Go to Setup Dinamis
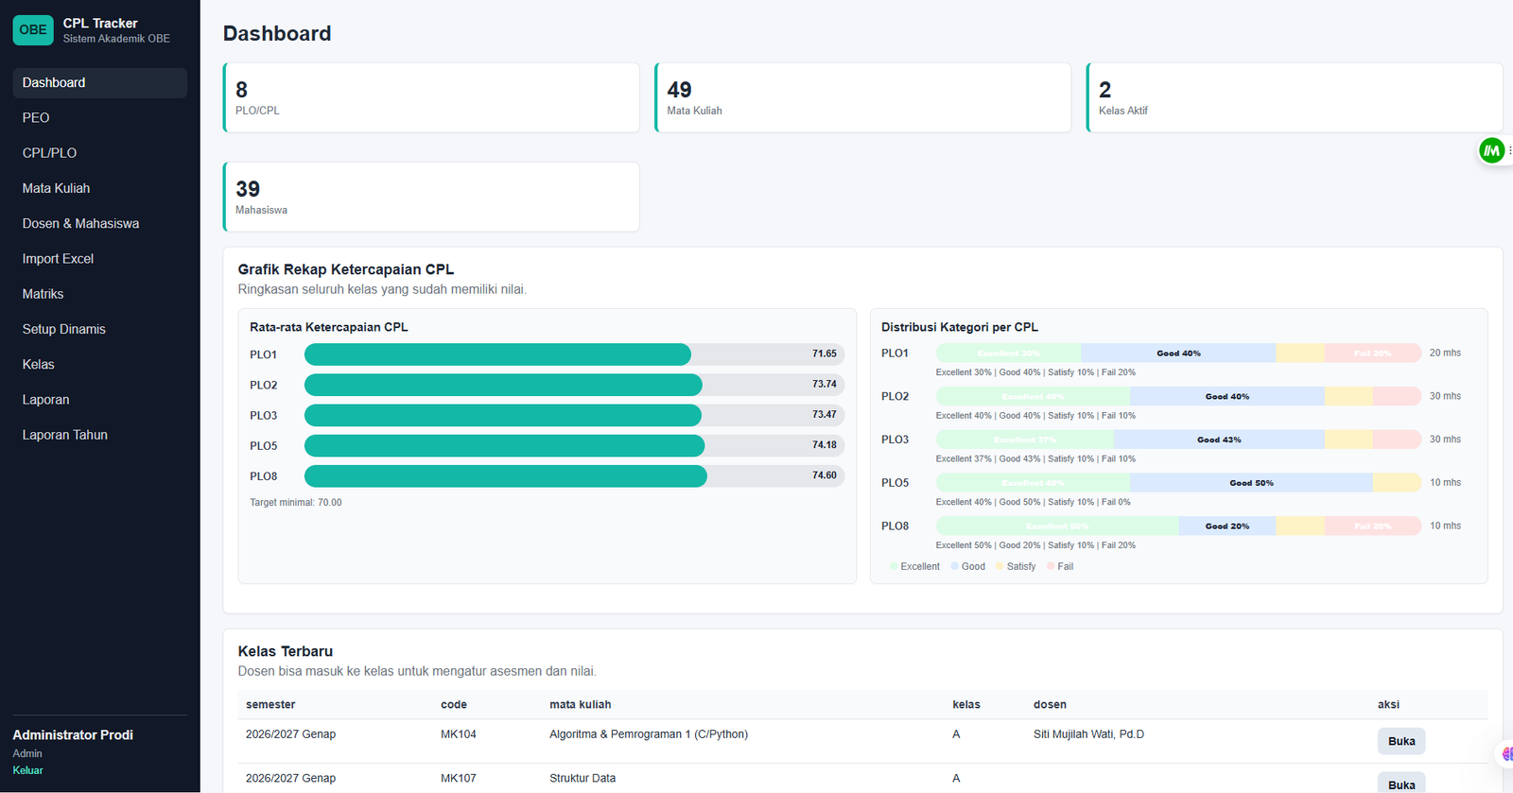This screenshot has height=793, width=1513. (x=100, y=329)
